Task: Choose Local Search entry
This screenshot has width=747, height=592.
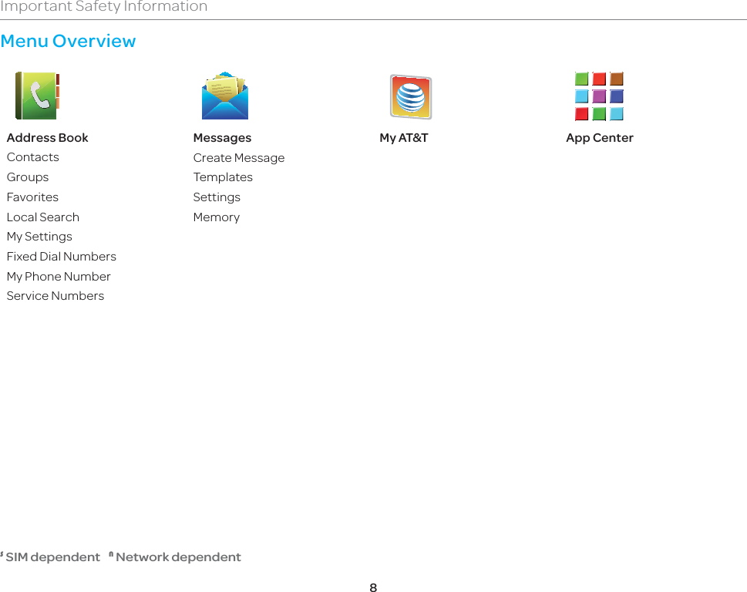Action: 43,217
